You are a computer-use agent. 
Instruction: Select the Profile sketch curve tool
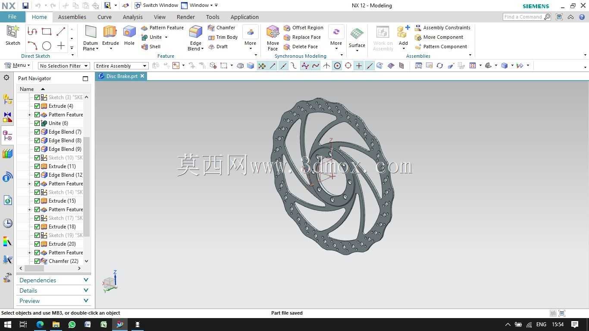(x=32, y=31)
